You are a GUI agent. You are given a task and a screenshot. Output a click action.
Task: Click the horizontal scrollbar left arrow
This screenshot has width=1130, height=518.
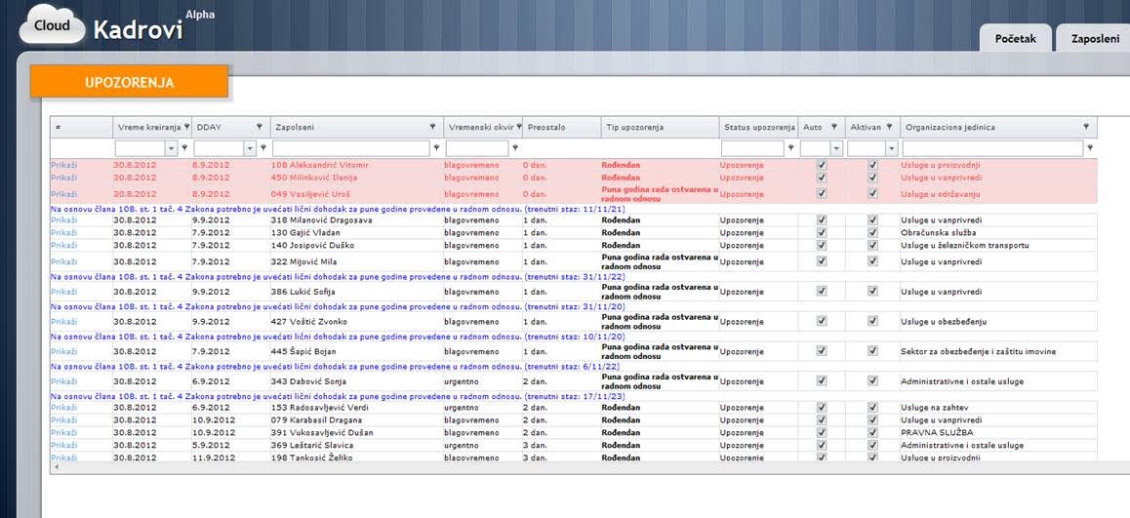[57, 467]
